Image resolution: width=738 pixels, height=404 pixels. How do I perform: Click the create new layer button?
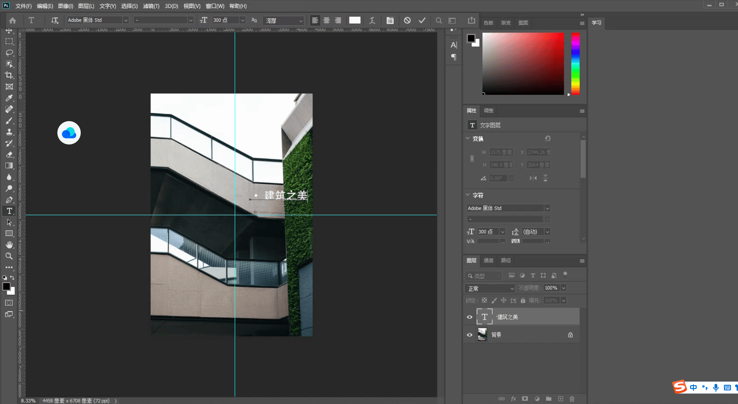click(560, 399)
